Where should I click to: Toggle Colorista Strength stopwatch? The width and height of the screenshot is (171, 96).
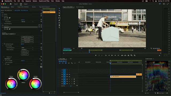click(x=4, y=44)
